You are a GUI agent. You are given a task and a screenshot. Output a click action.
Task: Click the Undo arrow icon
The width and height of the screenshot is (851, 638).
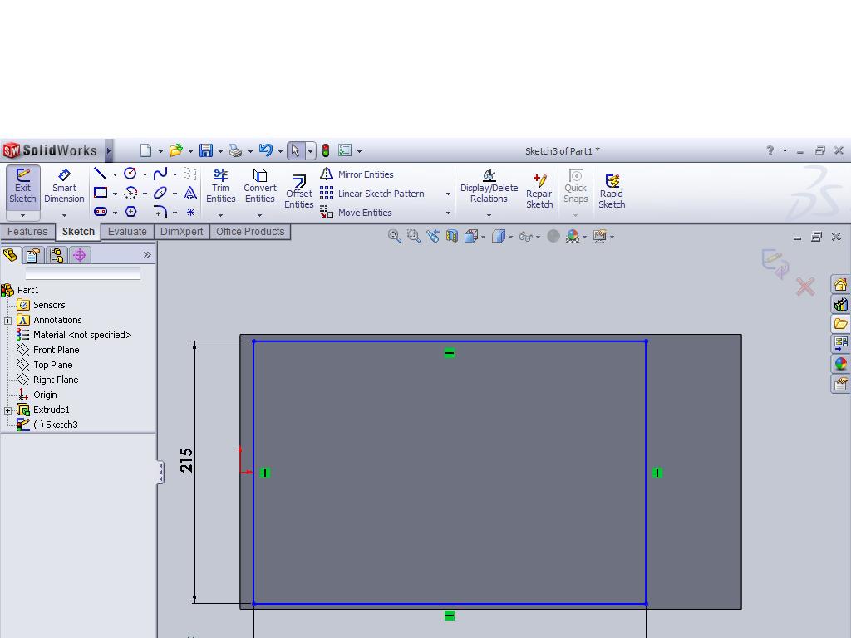265,150
